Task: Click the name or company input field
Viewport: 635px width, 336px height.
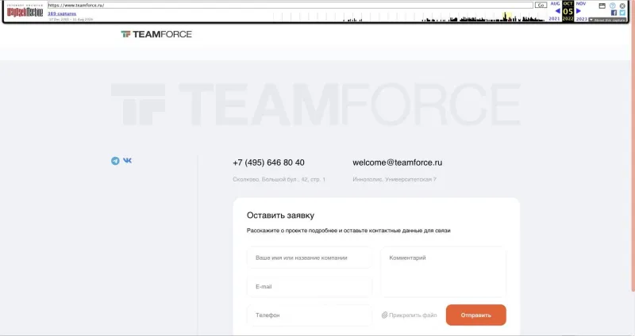Action: click(x=310, y=258)
